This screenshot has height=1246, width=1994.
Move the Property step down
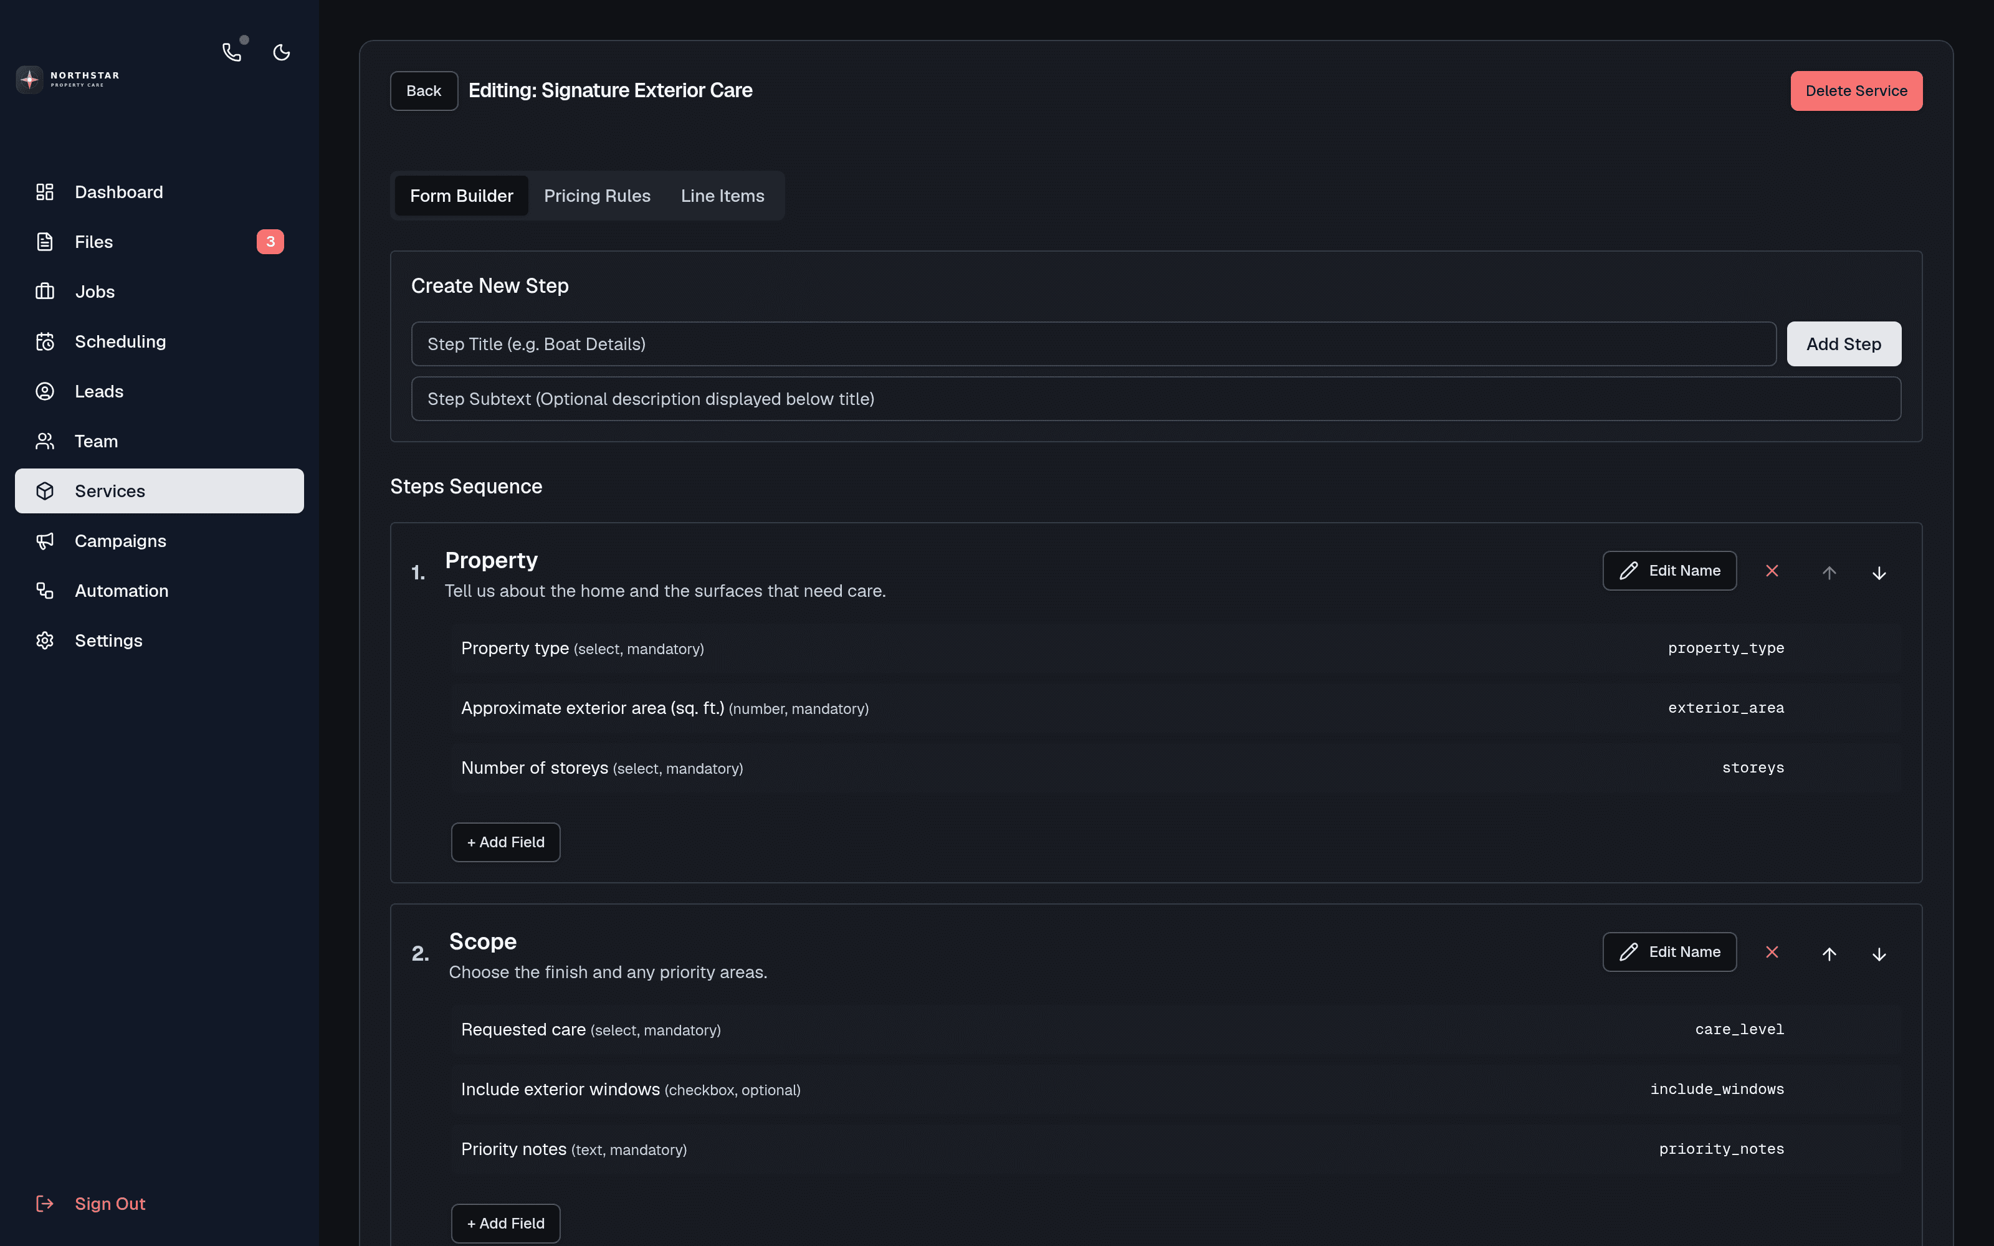click(1879, 573)
